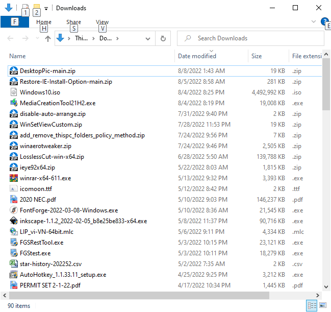Select the ieye92x64.zip icon
Screen dimensions: 331x312
point(14,167)
